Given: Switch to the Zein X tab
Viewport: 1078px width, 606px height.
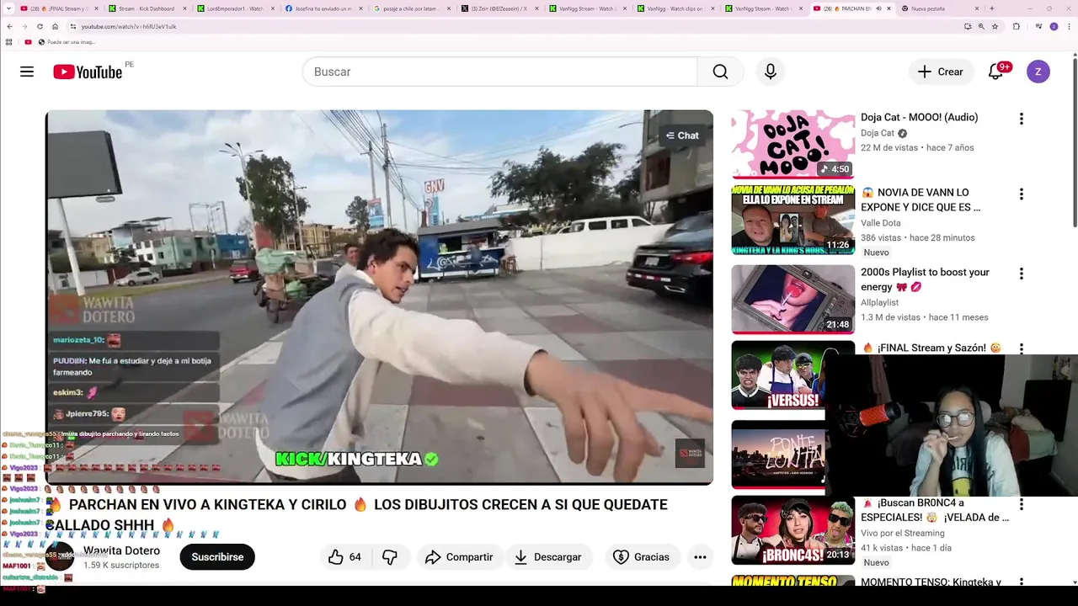Looking at the screenshot, I should [499, 8].
